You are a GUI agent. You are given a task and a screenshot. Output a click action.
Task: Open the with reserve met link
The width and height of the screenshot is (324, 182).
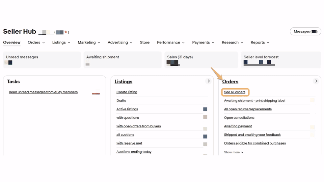[x=129, y=143]
